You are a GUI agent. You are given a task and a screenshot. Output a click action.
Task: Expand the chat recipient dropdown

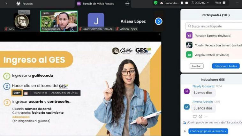coord(208,131)
